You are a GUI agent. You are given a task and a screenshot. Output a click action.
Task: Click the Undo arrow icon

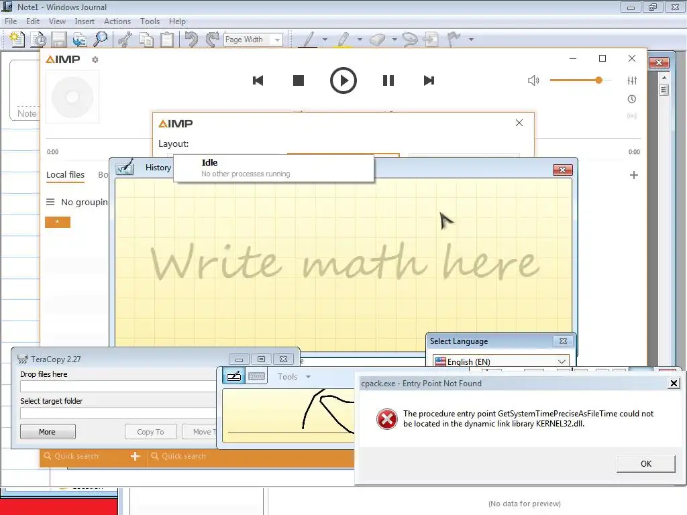pos(191,40)
